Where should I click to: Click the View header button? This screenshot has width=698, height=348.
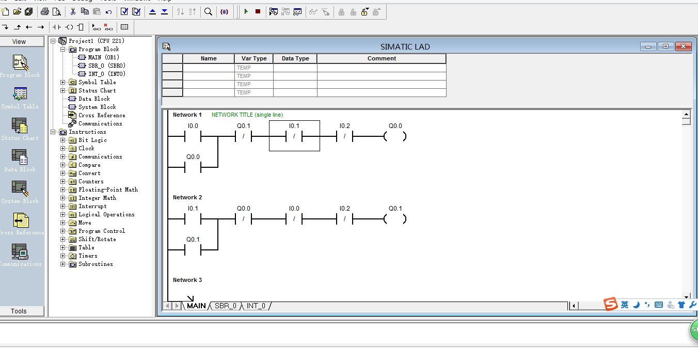(19, 42)
